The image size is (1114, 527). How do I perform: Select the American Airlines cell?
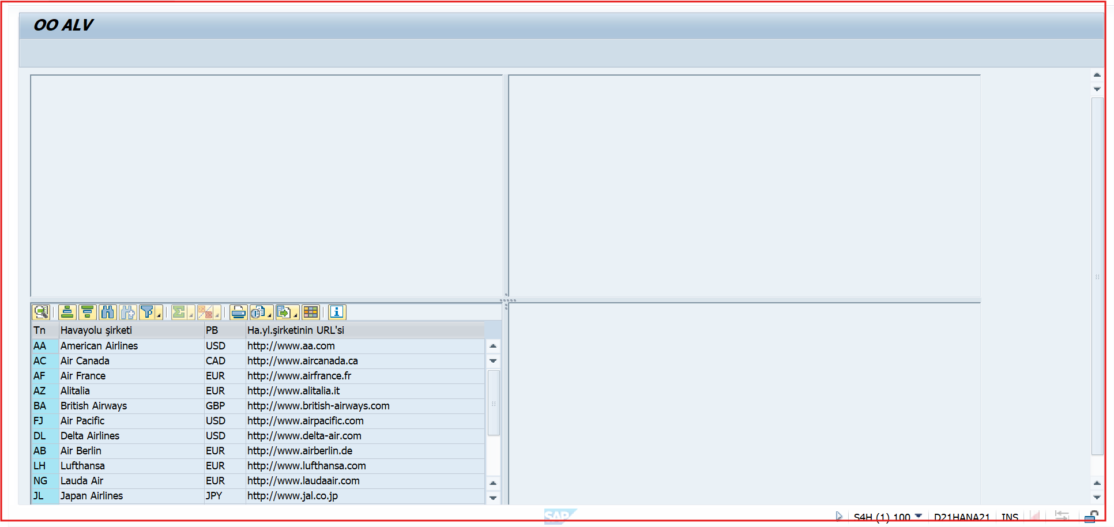point(131,346)
